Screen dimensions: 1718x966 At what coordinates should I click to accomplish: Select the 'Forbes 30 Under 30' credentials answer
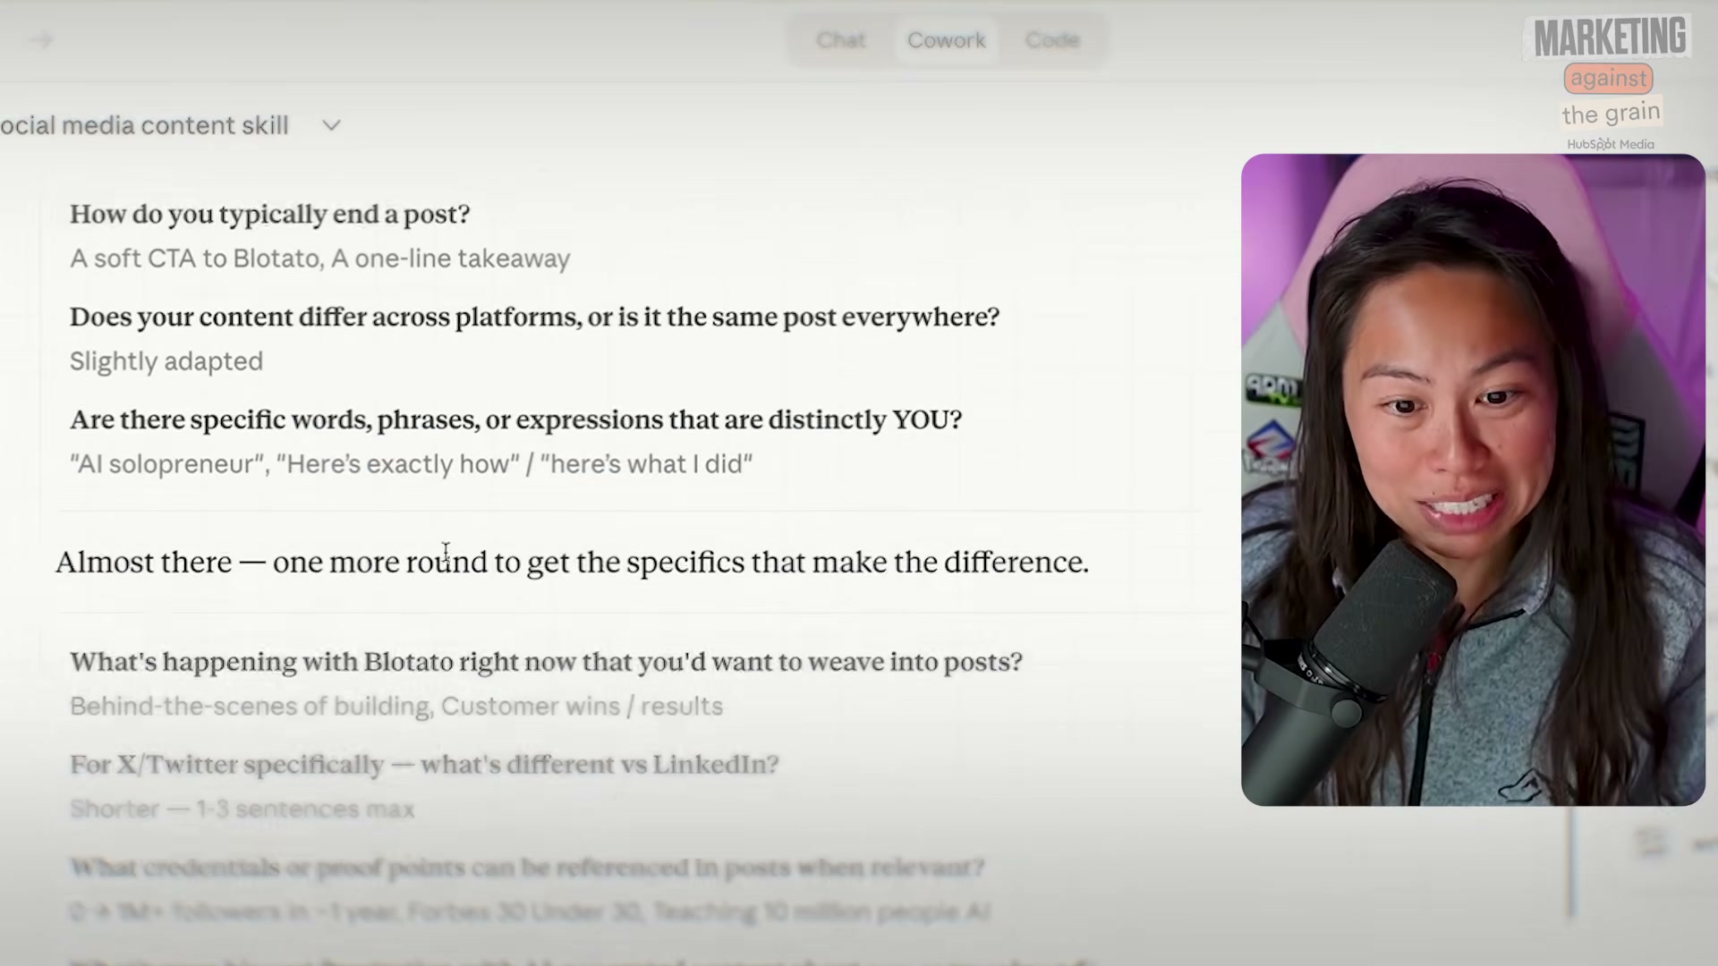pyautogui.click(x=529, y=911)
